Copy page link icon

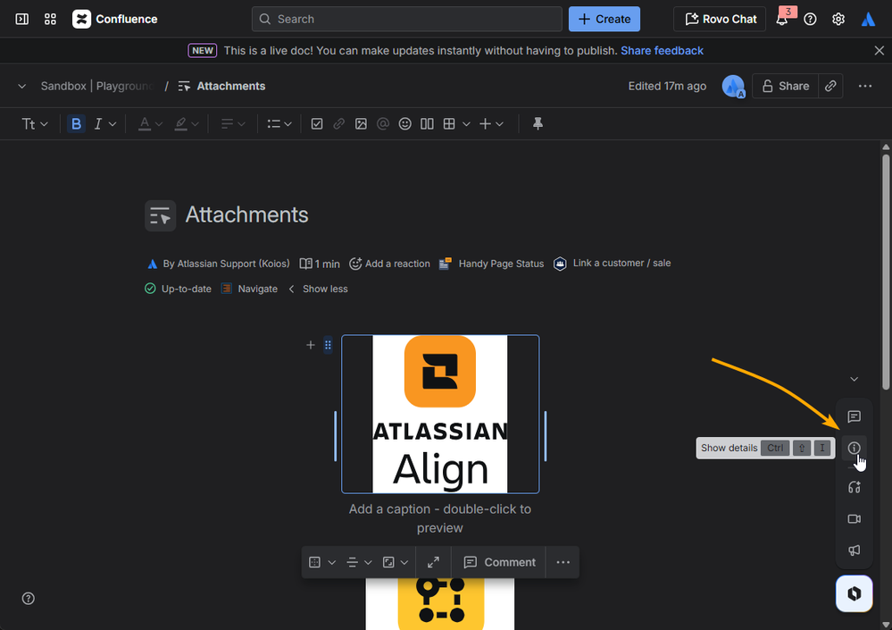(x=830, y=86)
